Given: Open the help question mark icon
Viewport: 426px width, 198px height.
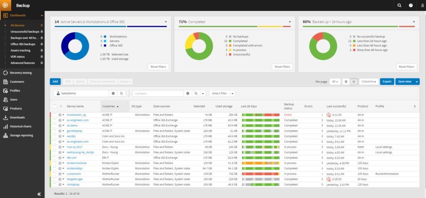Looking at the screenshot, I should tap(411, 5).
